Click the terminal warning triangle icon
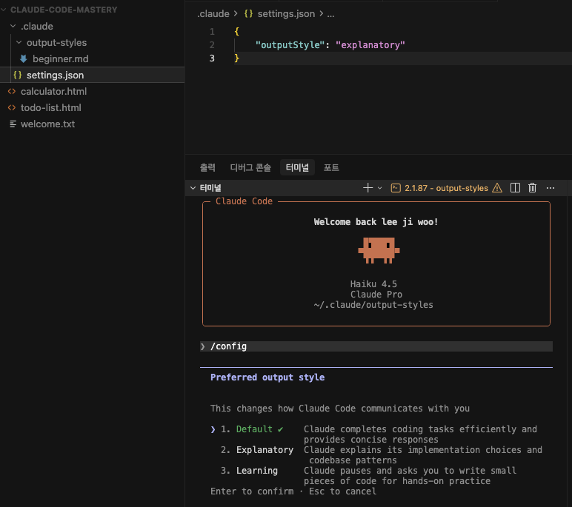This screenshot has width=572, height=507. pyautogui.click(x=497, y=188)
